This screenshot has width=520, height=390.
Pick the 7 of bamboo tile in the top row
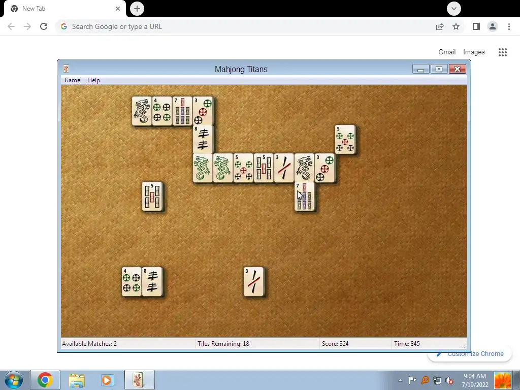(x=182, y=111)
